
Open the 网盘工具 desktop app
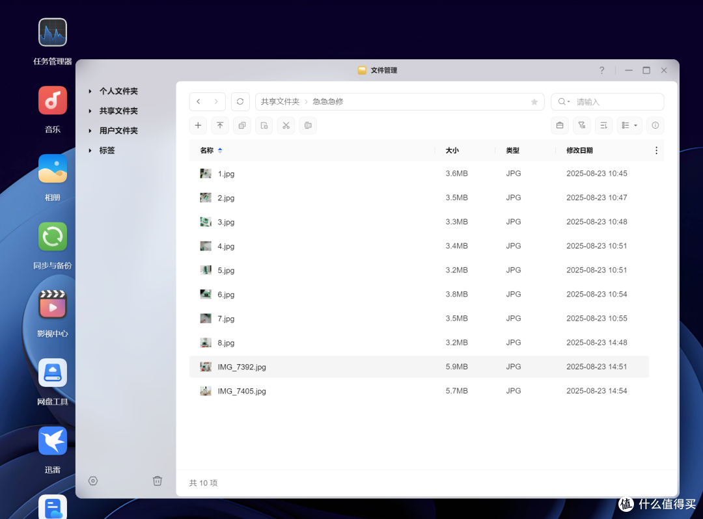53,373
